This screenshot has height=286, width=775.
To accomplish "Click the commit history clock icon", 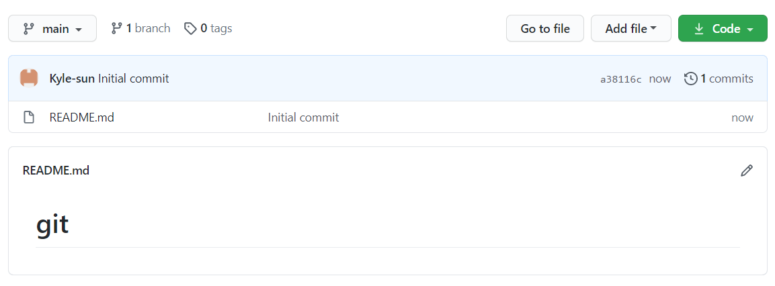I will point(690,79).
